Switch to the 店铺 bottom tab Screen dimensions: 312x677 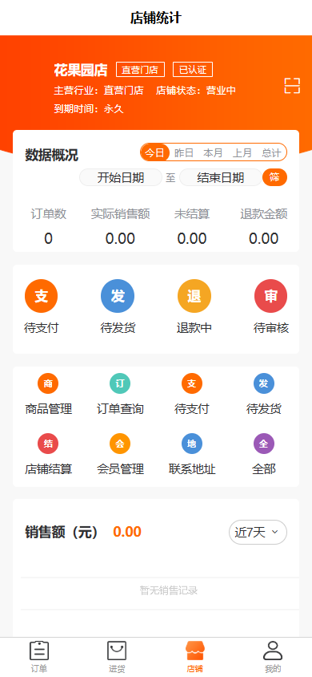(195, 657)
